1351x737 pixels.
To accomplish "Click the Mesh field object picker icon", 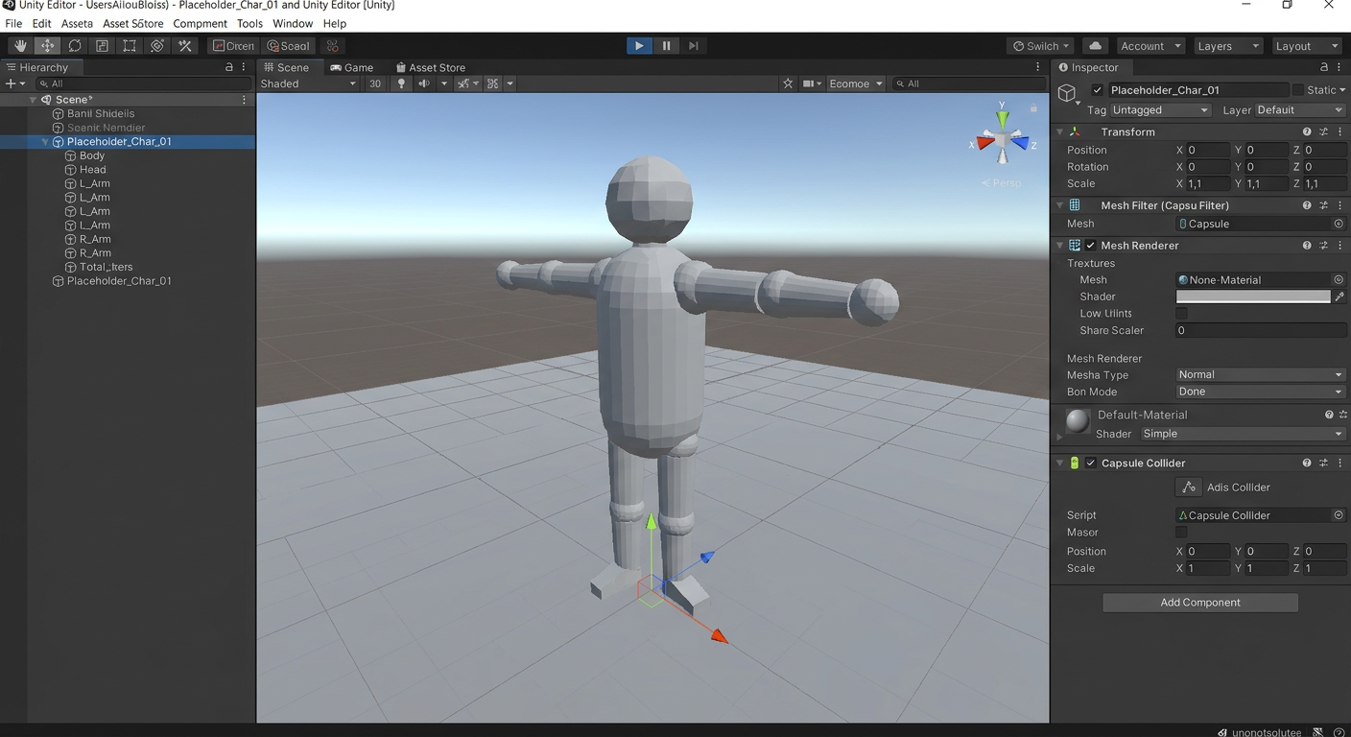I will pyautogui.click(x=1339, y=224).
